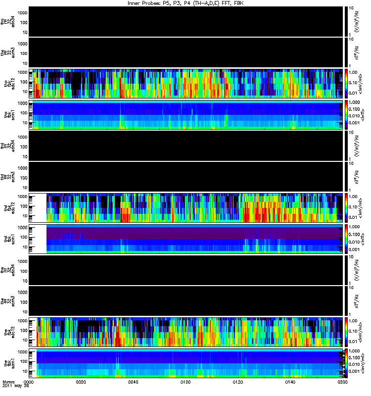
Task: Click the black tha fff 32 edc34 panel
Action: pyautogui.click(x=185, y=21)
